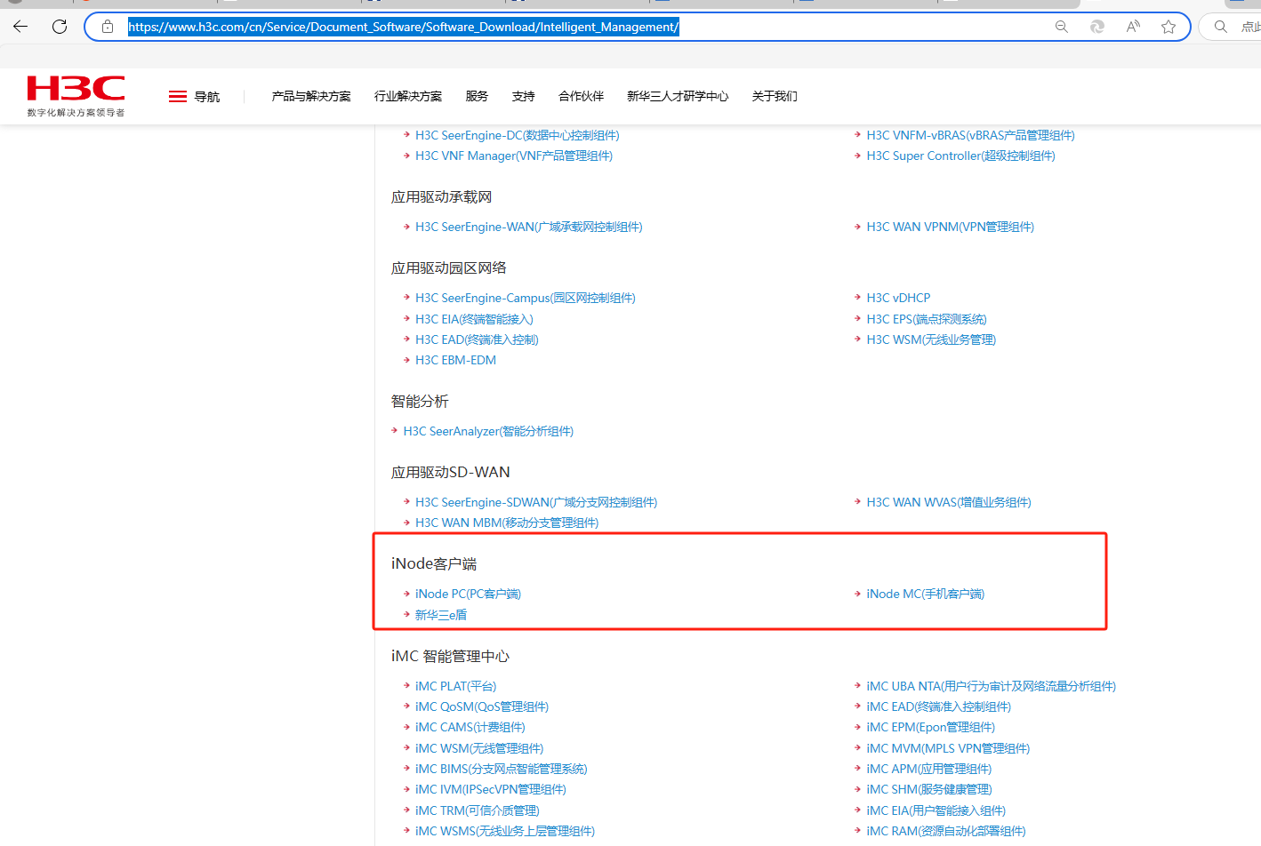The height and width of the screenshot is (846, 1261).
Task: Open H3C WAN MBM(移动分支管理组件) link
Action: click(507, 523)
